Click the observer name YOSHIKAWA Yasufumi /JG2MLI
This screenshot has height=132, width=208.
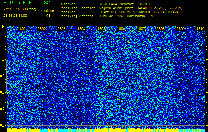125,4
